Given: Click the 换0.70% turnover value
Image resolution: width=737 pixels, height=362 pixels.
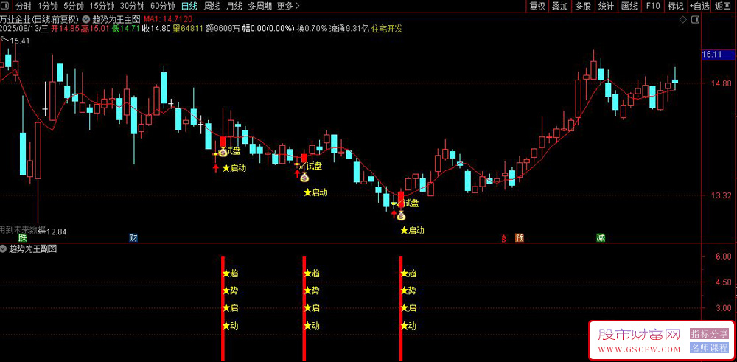Looking at the screenshot, I should [x=312, y=29].
